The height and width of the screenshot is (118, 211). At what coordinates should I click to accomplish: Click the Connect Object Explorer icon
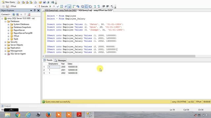pyautogui.click(x=14, y=14)
